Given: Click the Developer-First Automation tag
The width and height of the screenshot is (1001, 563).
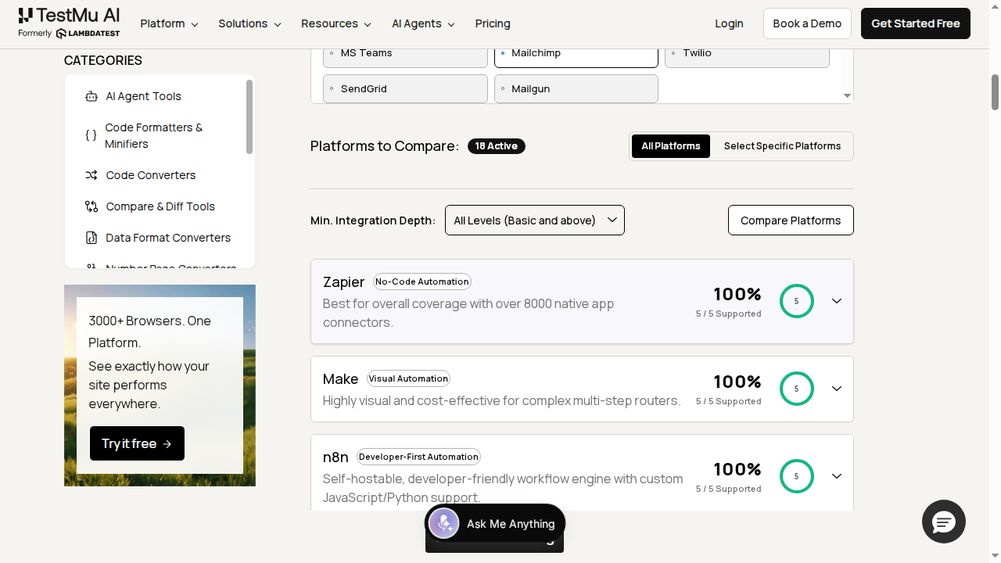Looking at the screenshot, I should [x=418, y=457].
